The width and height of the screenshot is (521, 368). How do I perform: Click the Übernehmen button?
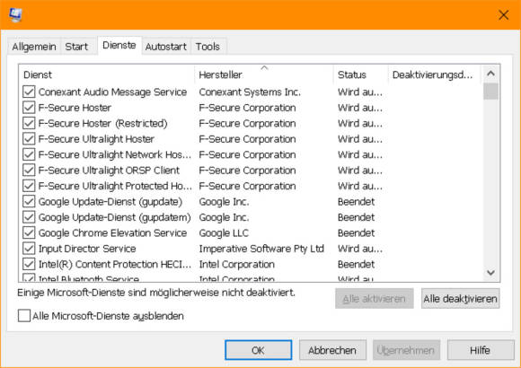click(406, 350)
